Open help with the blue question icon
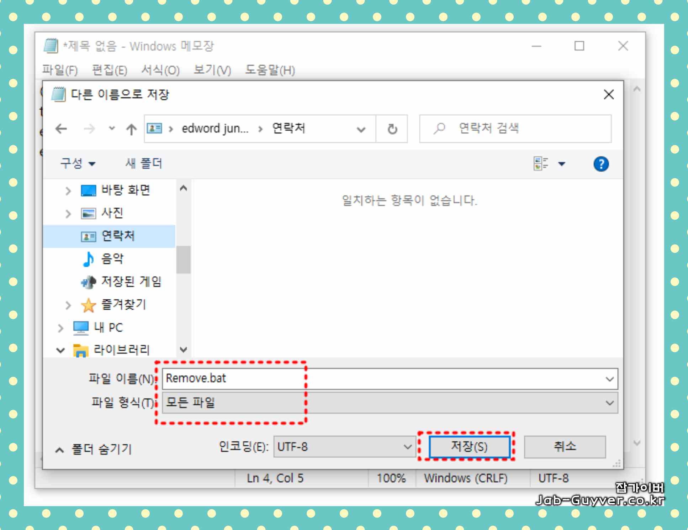688x530 pixels. [601, 164]
